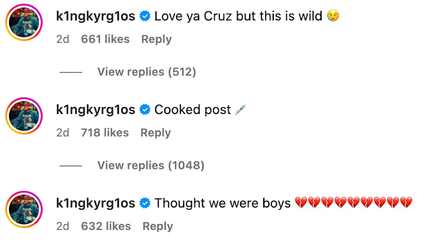Expand "View replies (512)" thread
This screenshot has height=245, width=424.
[x=146, y=72]
